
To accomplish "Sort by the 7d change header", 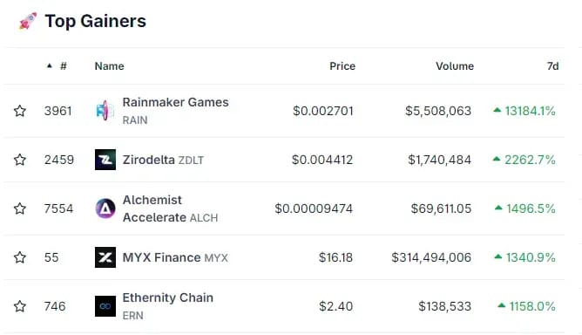I will tap(552, 66).
